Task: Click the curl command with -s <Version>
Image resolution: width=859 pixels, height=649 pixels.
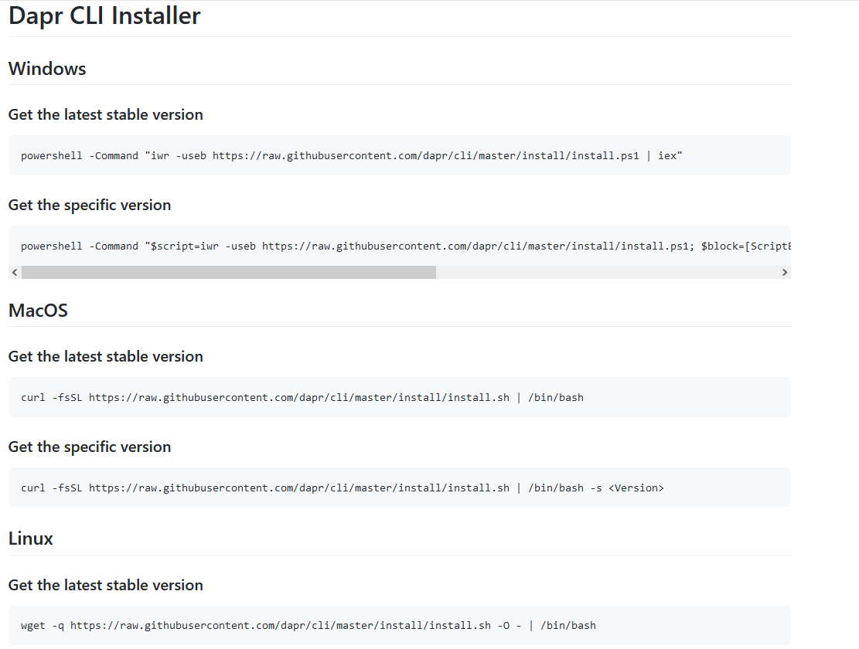Action: click(x=342, y=488)
